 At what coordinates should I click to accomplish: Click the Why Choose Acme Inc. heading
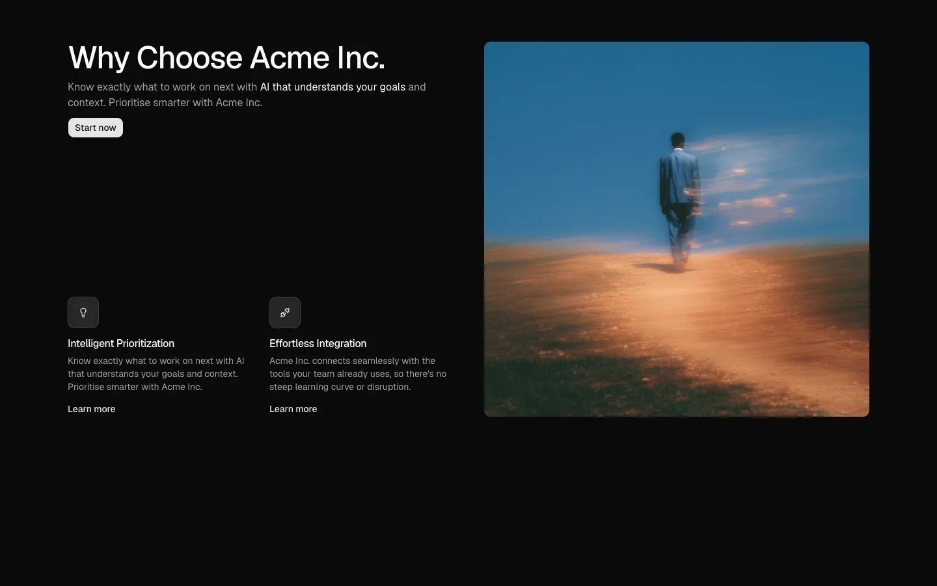[x=226, y=58]
